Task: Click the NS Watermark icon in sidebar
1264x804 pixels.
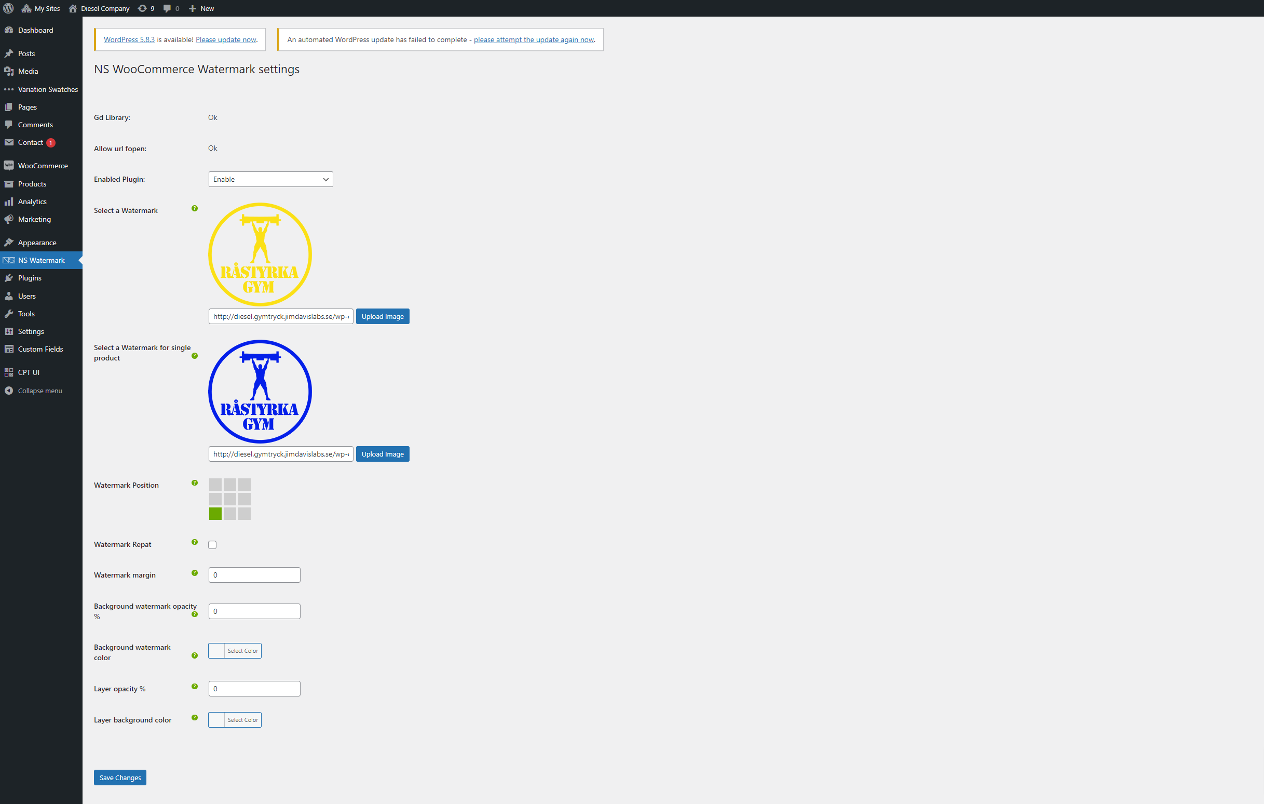Action: coord(9,261)
